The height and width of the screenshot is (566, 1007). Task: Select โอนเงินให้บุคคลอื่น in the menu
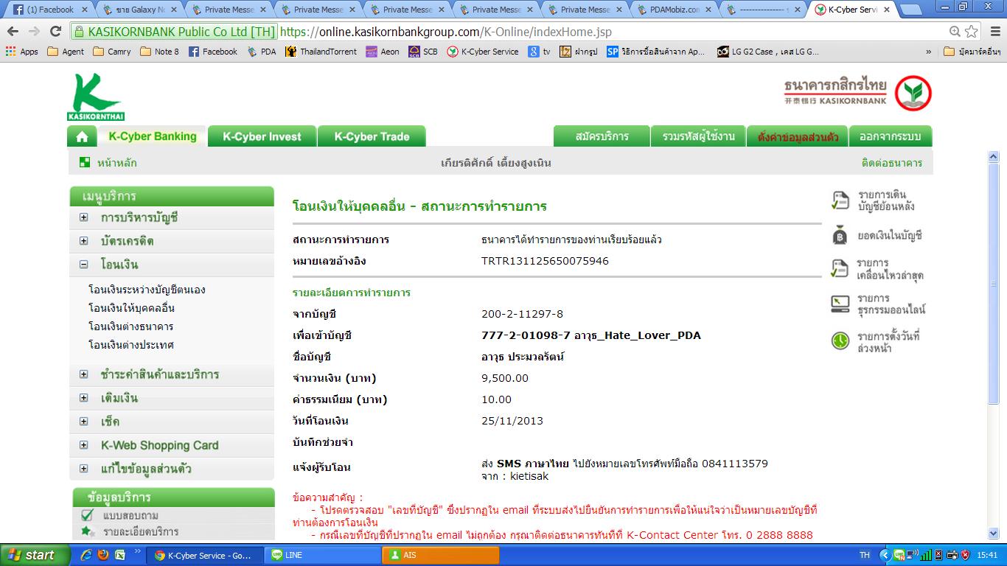131,308
